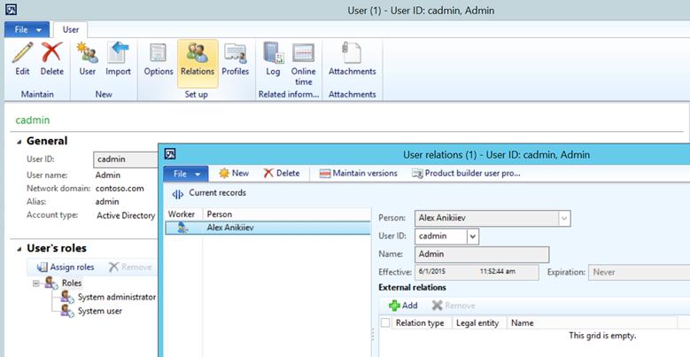Click the green cadmin heading
This screenshot has height=357, width=690.
click(33, 120)
